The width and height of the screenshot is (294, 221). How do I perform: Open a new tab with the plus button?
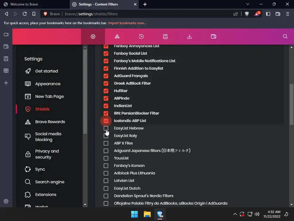tap(145, 4)
